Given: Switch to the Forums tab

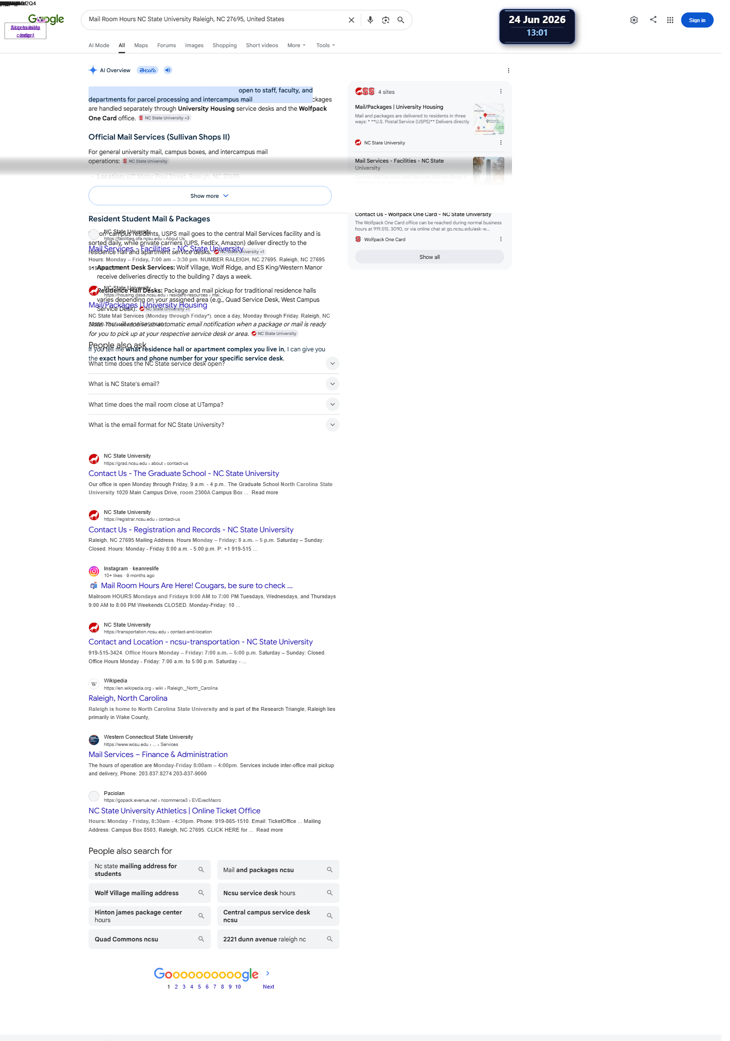Looking at the screenshot, I should 166,46.
